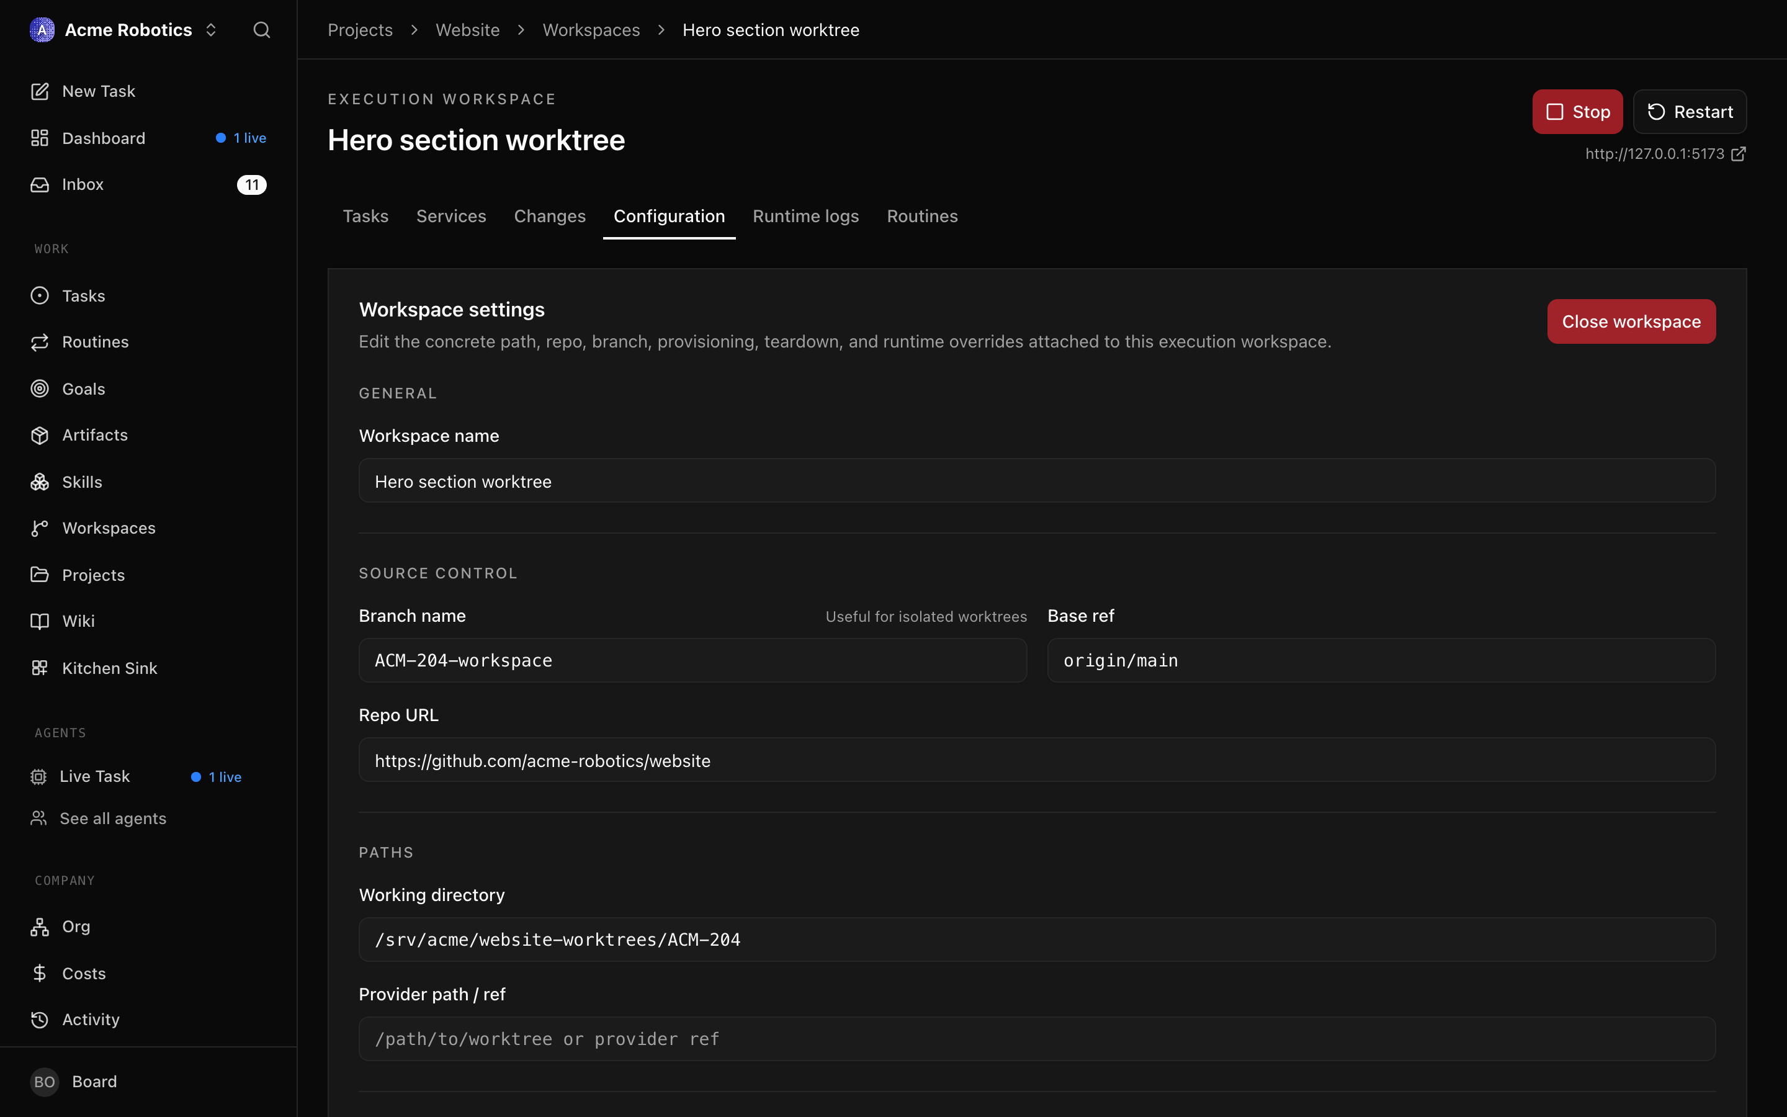Click the Routines repeat icon in sidebar
Viewport: 1787px width, 1117px height.
[x=40, y=342]
